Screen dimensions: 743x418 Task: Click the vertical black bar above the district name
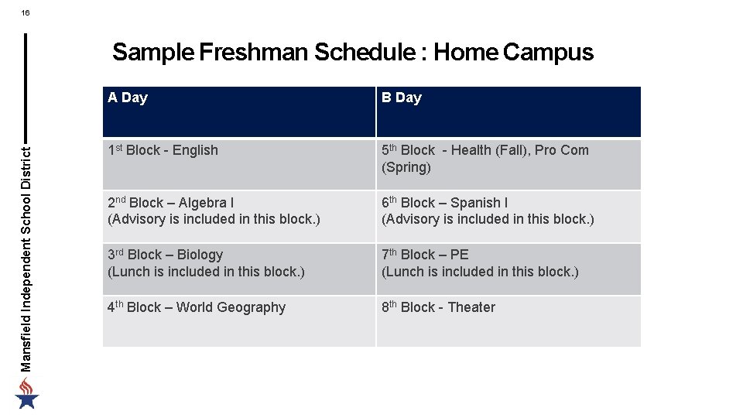(26, 84)
